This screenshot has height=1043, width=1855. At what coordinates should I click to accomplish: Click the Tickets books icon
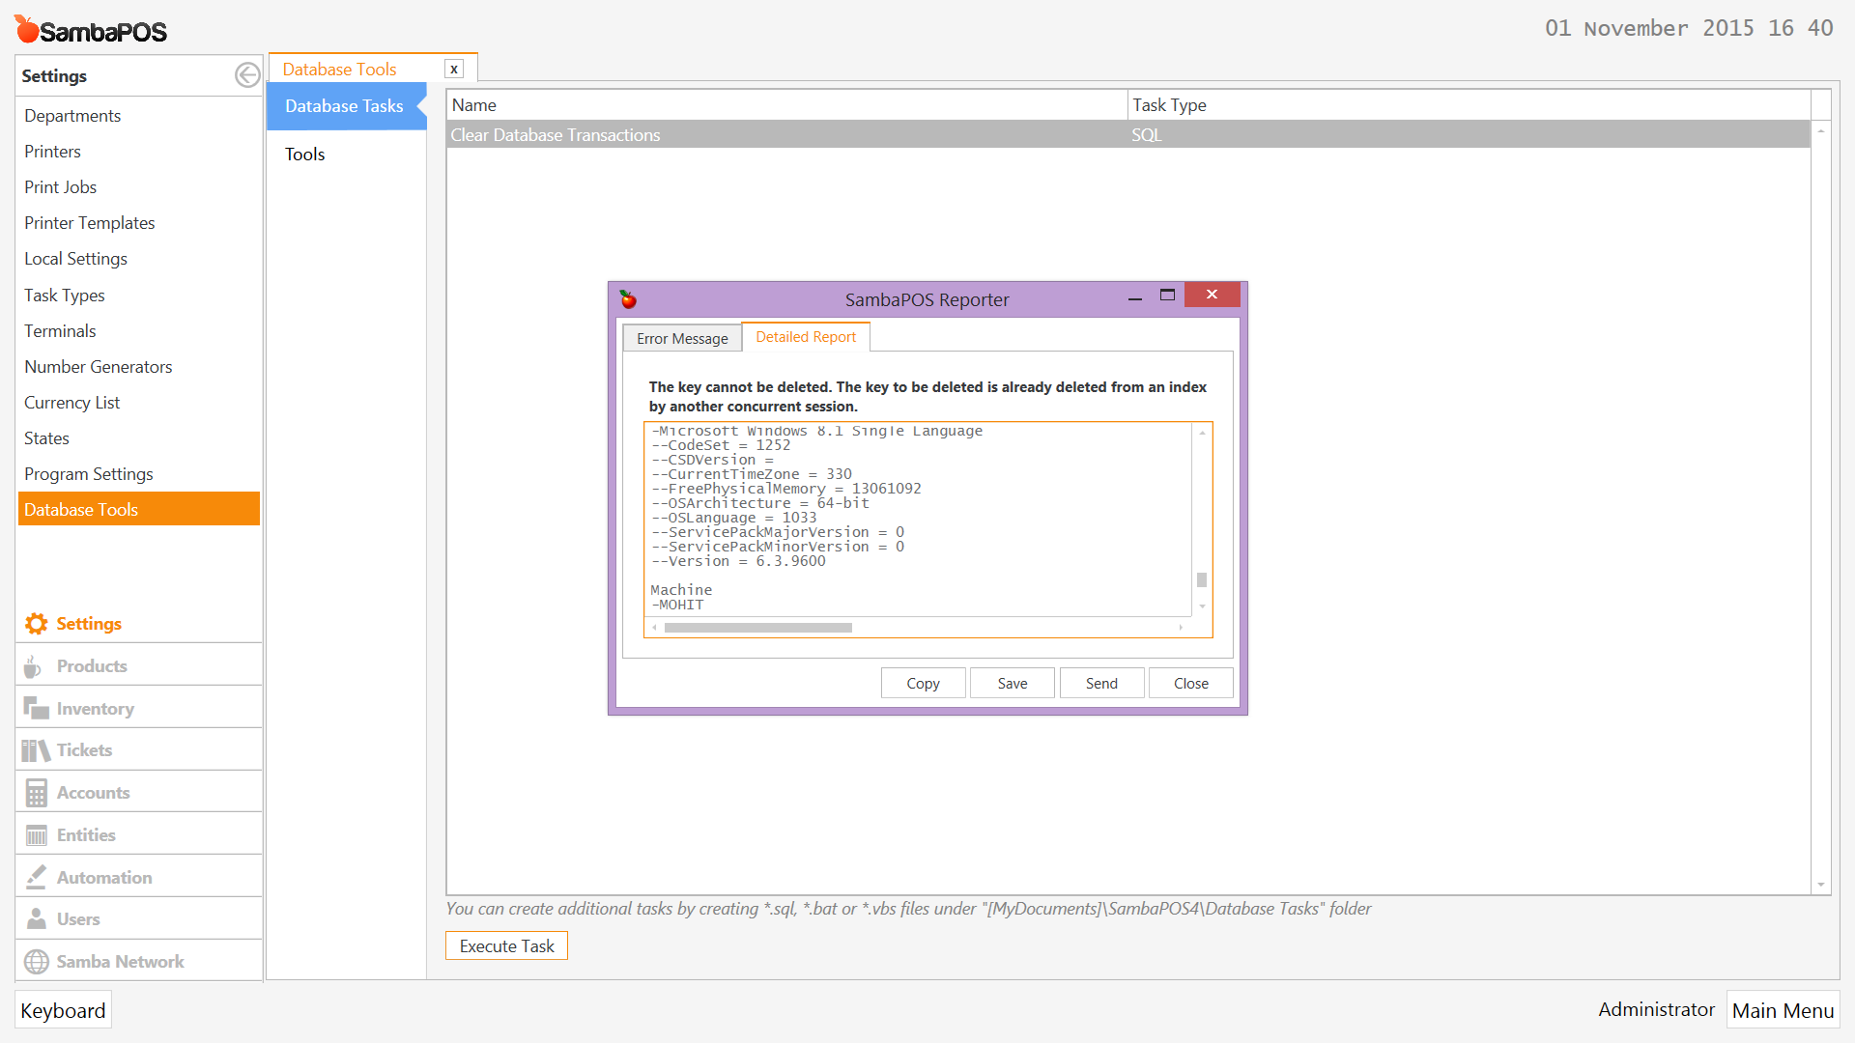(36, 750)
